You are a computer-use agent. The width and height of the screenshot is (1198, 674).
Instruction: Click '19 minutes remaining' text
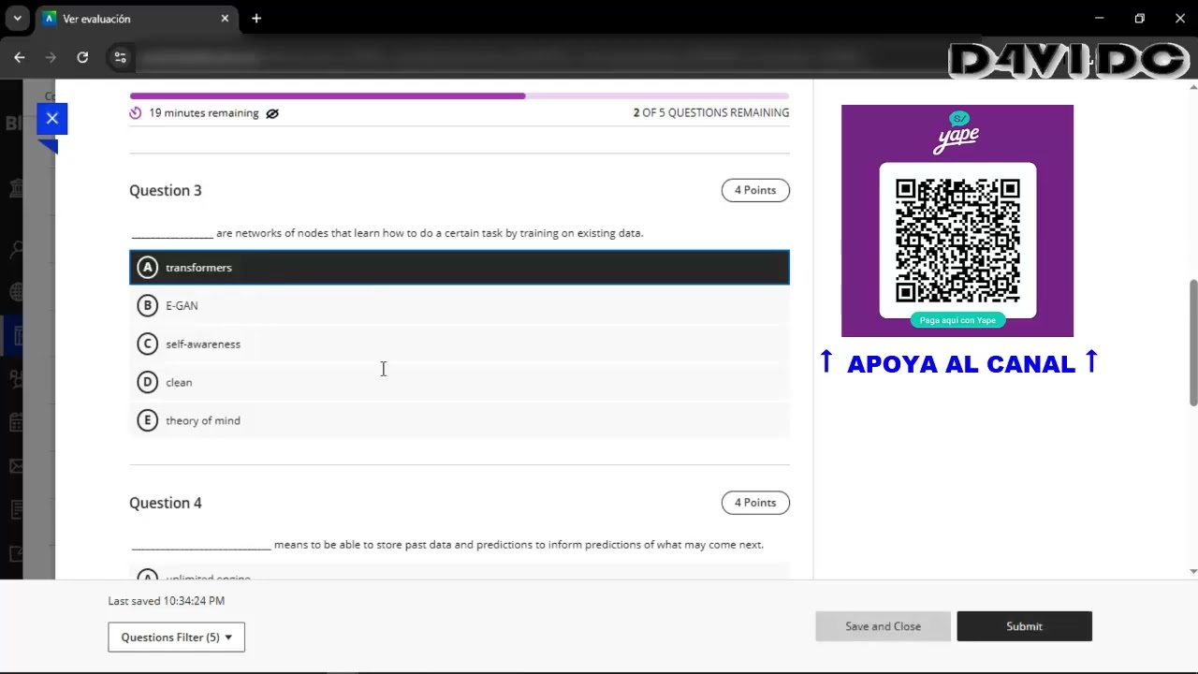pos(204,113)
